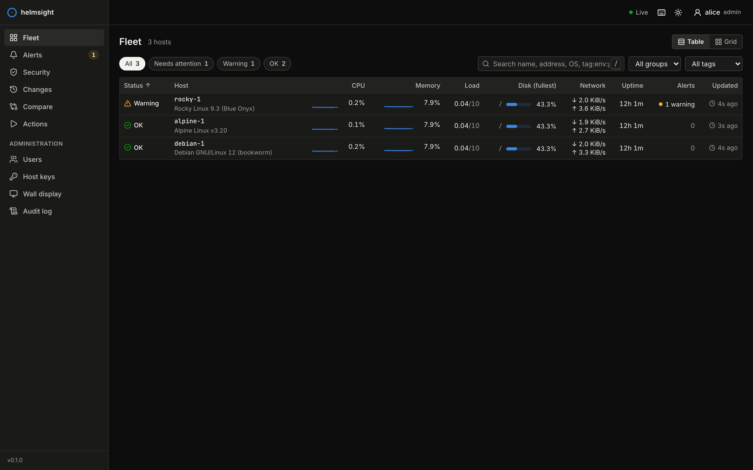Click alpine-1 CPU value 0.1%
Viewport: 753px width, 470px height.
pos(356,125)
